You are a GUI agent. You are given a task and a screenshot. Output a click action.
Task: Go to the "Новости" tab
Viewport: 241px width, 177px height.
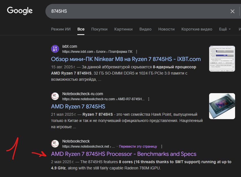click(166, 29)
